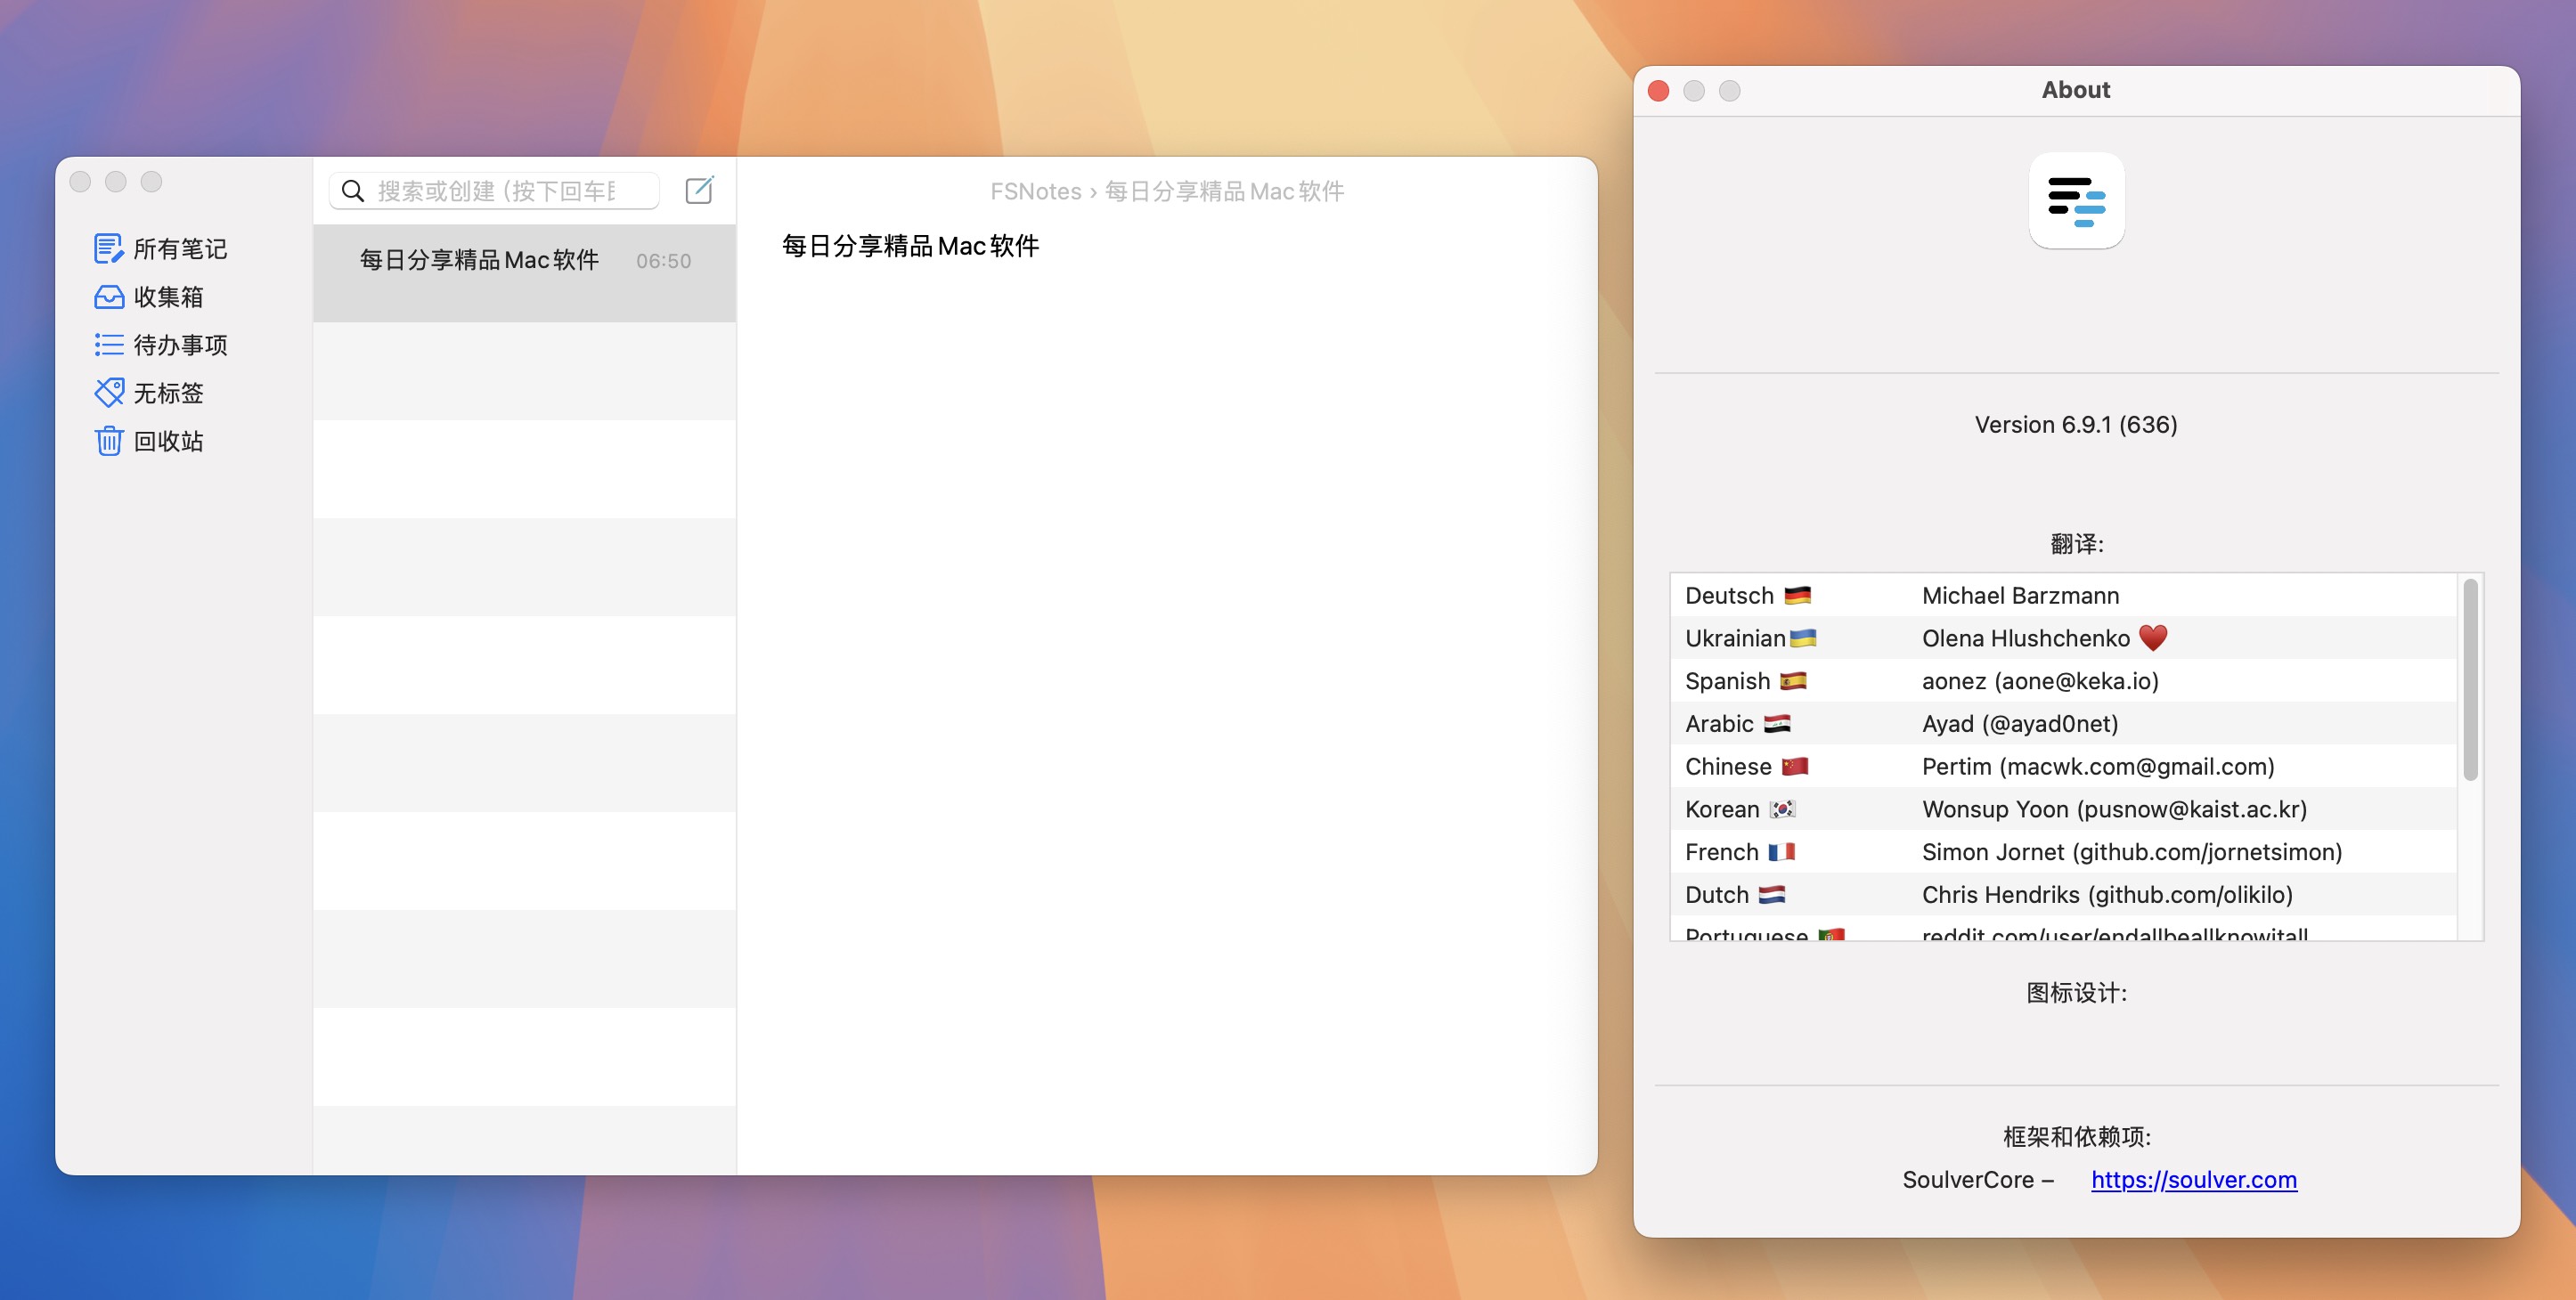Screen dimensions: 2576x1300
Task: Click the All Notes (所有笔记) sidebar icon
Action: [108, 248]
